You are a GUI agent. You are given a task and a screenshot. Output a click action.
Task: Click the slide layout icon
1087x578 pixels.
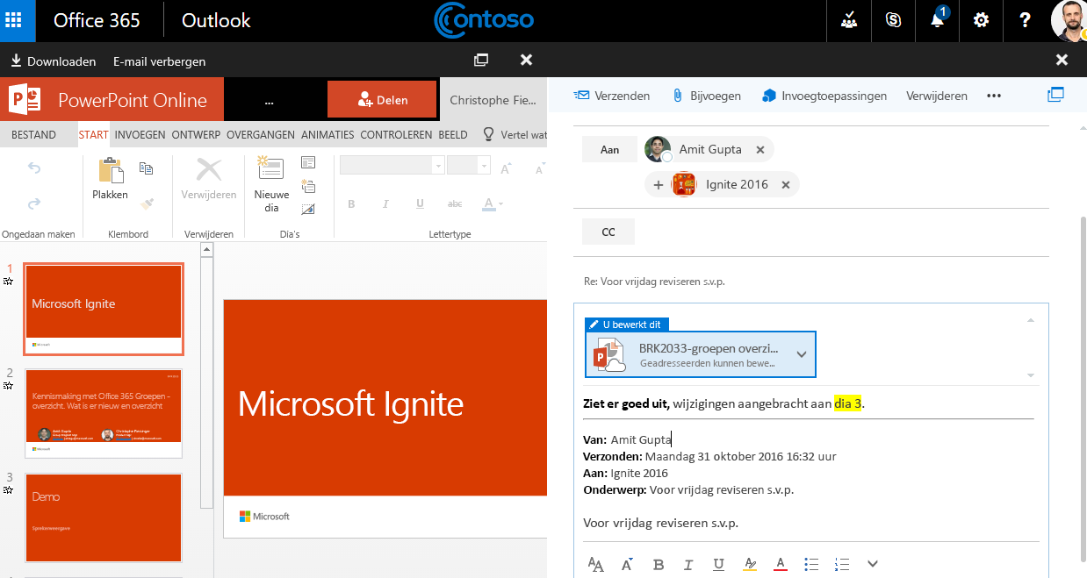click(308, 162)
